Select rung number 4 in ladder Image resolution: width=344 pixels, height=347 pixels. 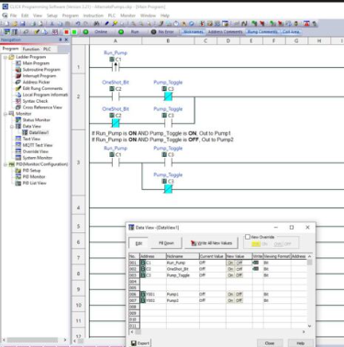79,207
